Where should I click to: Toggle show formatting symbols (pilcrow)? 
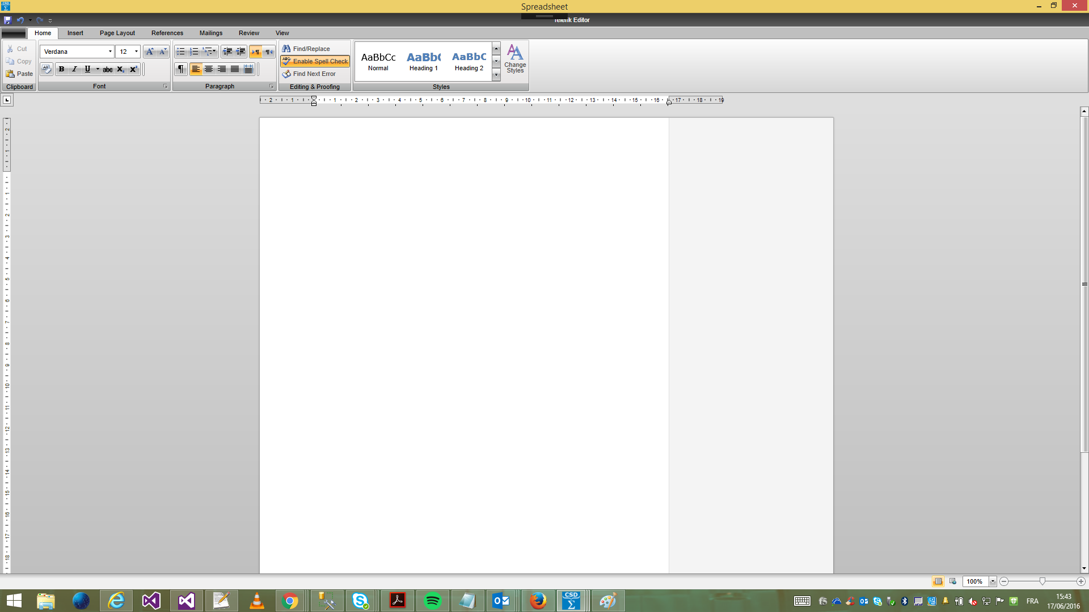[181, 69]
